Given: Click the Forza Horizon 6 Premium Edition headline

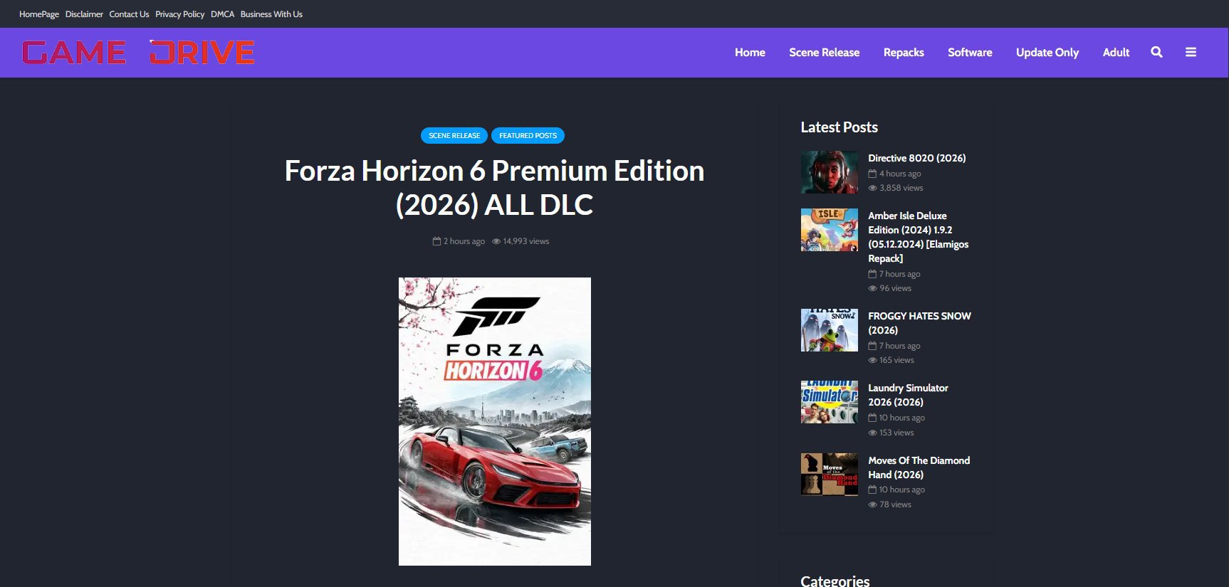Looking at the screenshot, I should [494, 188].
